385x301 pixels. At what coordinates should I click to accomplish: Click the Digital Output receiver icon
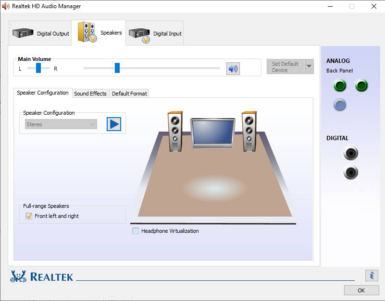click(23, 33)
